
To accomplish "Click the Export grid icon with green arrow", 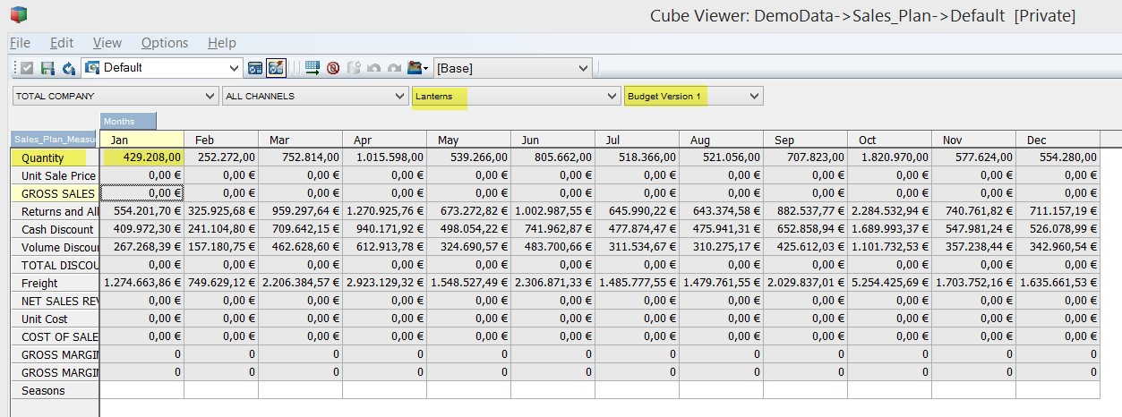I will 313,68.
